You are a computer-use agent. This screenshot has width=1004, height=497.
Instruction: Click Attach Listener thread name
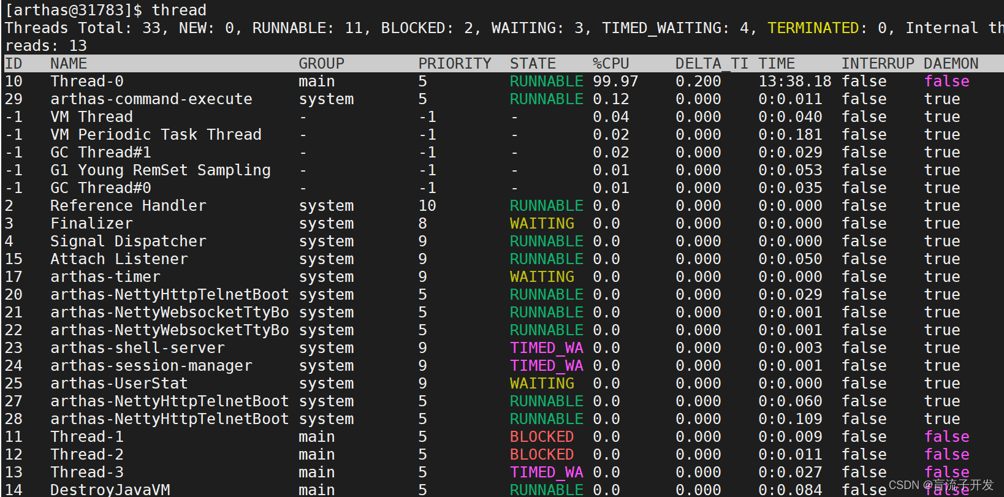[119, 259]
